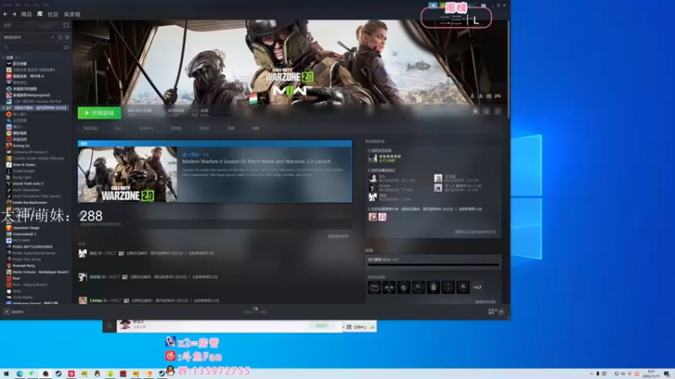Click the 添加游戏 add game plus icon
Viewport: 675px width, 379px height.
point(7,312)
